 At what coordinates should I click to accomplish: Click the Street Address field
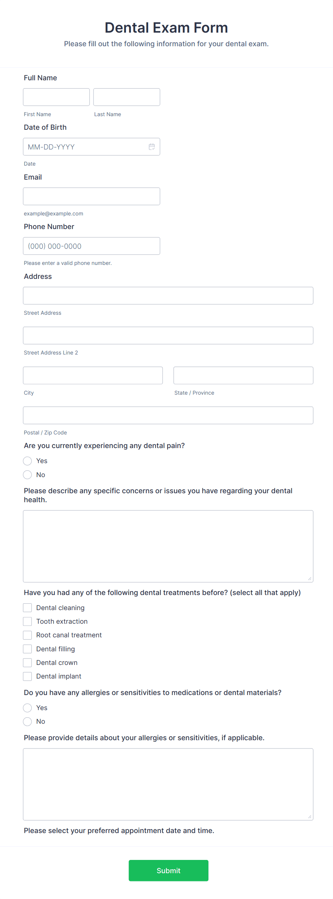tap(168, 295)
